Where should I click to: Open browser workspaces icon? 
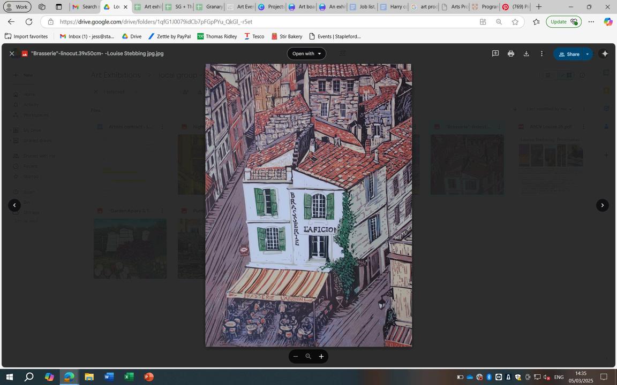[42, 6]
